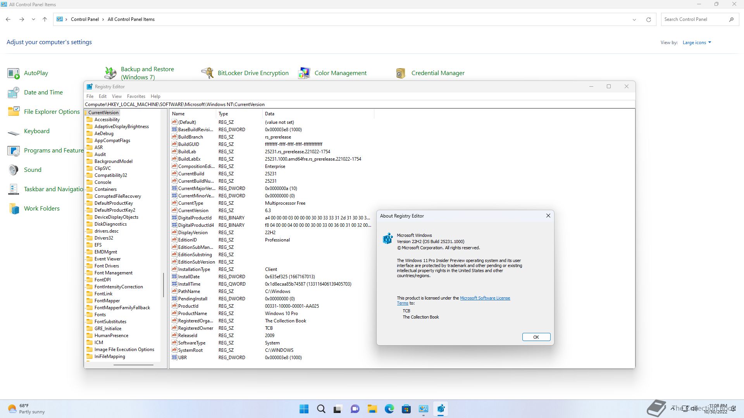Viewport: 744px width, 418px height.
Task: Select the InstallDate registry value
Action: click(189, 277)
